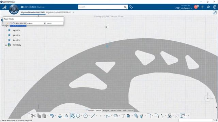Open the Undo dropdown arrow
This screenshot has width=218, height=122.
(55, 116)
